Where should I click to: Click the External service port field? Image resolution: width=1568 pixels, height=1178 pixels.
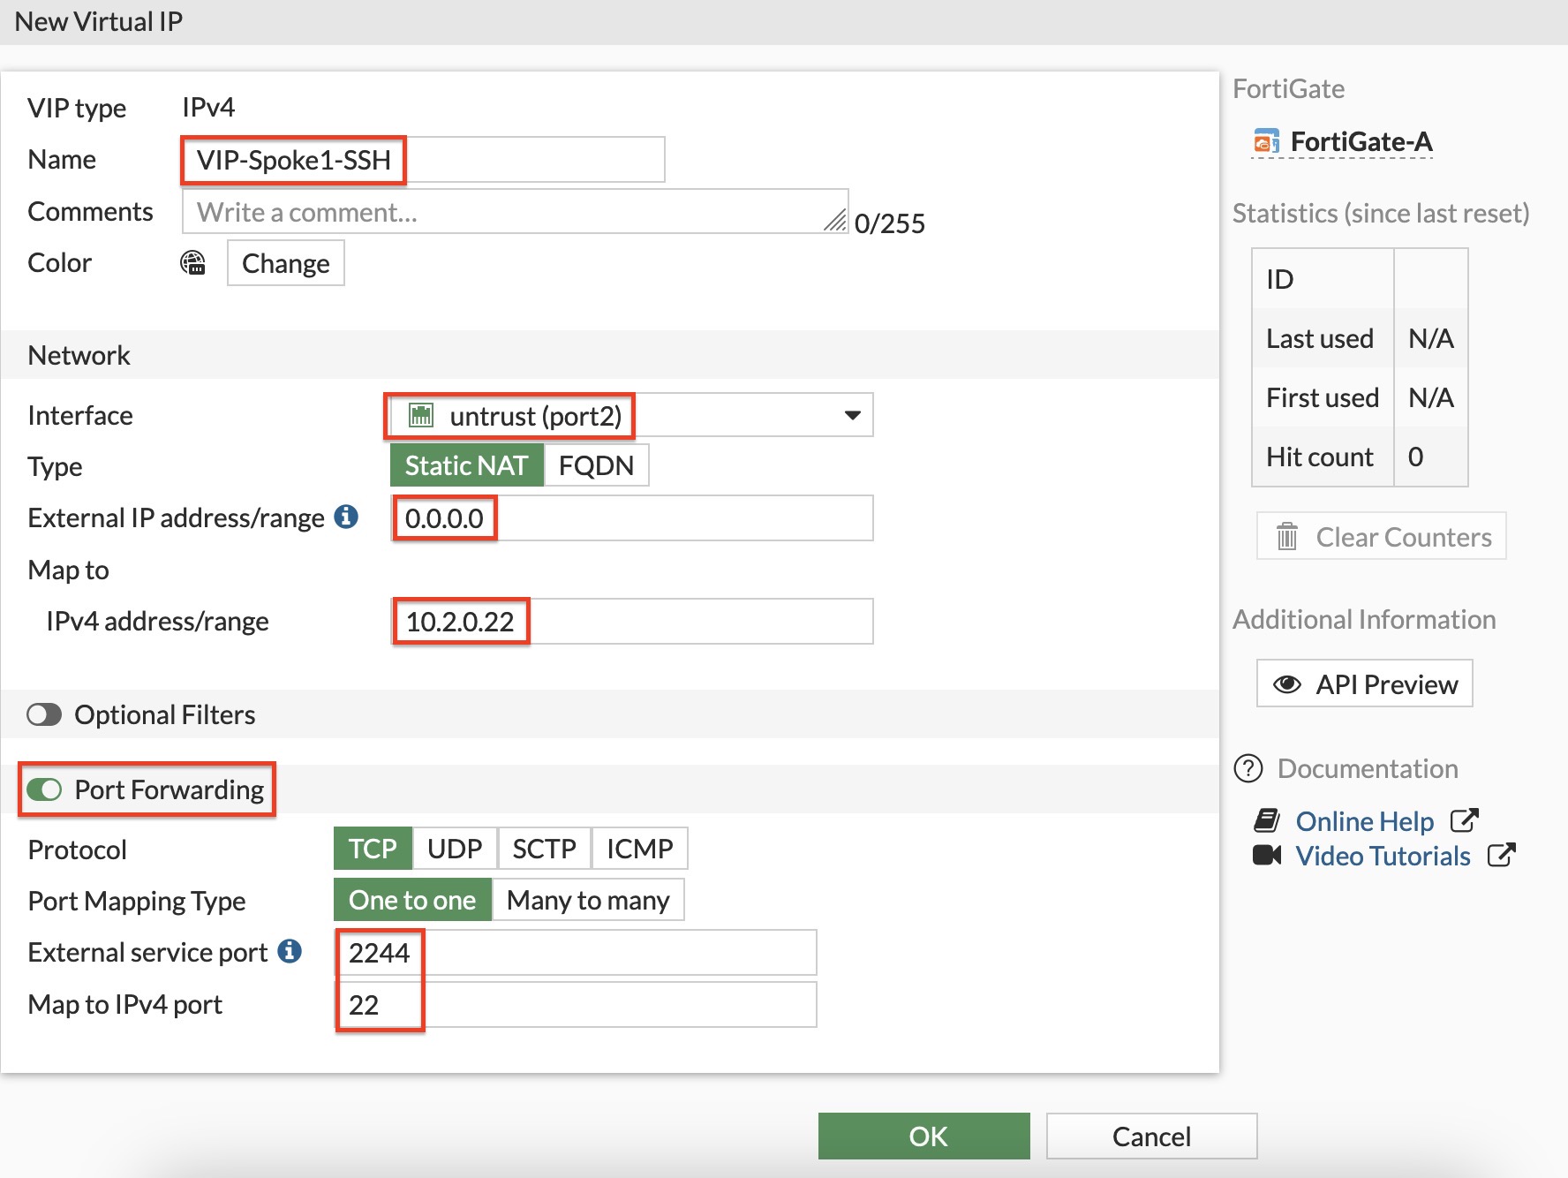[576, 952]
